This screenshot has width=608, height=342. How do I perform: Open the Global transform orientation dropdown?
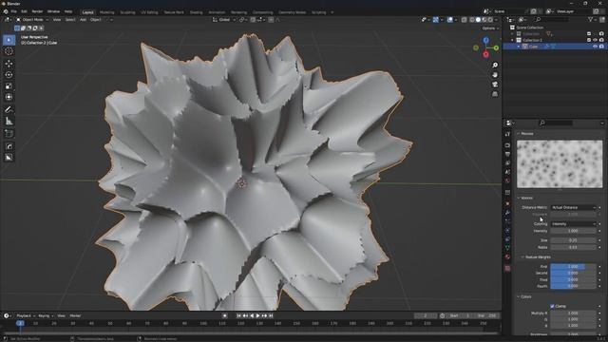coord(224,19)
